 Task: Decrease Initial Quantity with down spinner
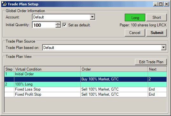58,26
